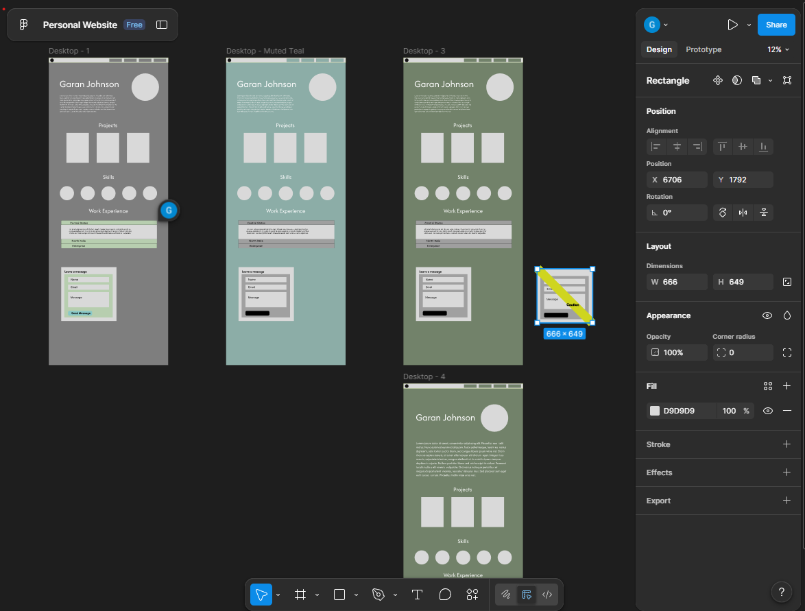Image resolution: width=805 pixels, height=611 pixels.
Task: Select the Design tab
Action: [658, 49]
